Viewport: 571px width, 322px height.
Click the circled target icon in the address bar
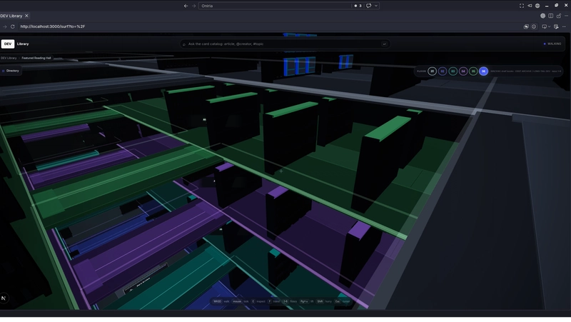click(534, 26)
